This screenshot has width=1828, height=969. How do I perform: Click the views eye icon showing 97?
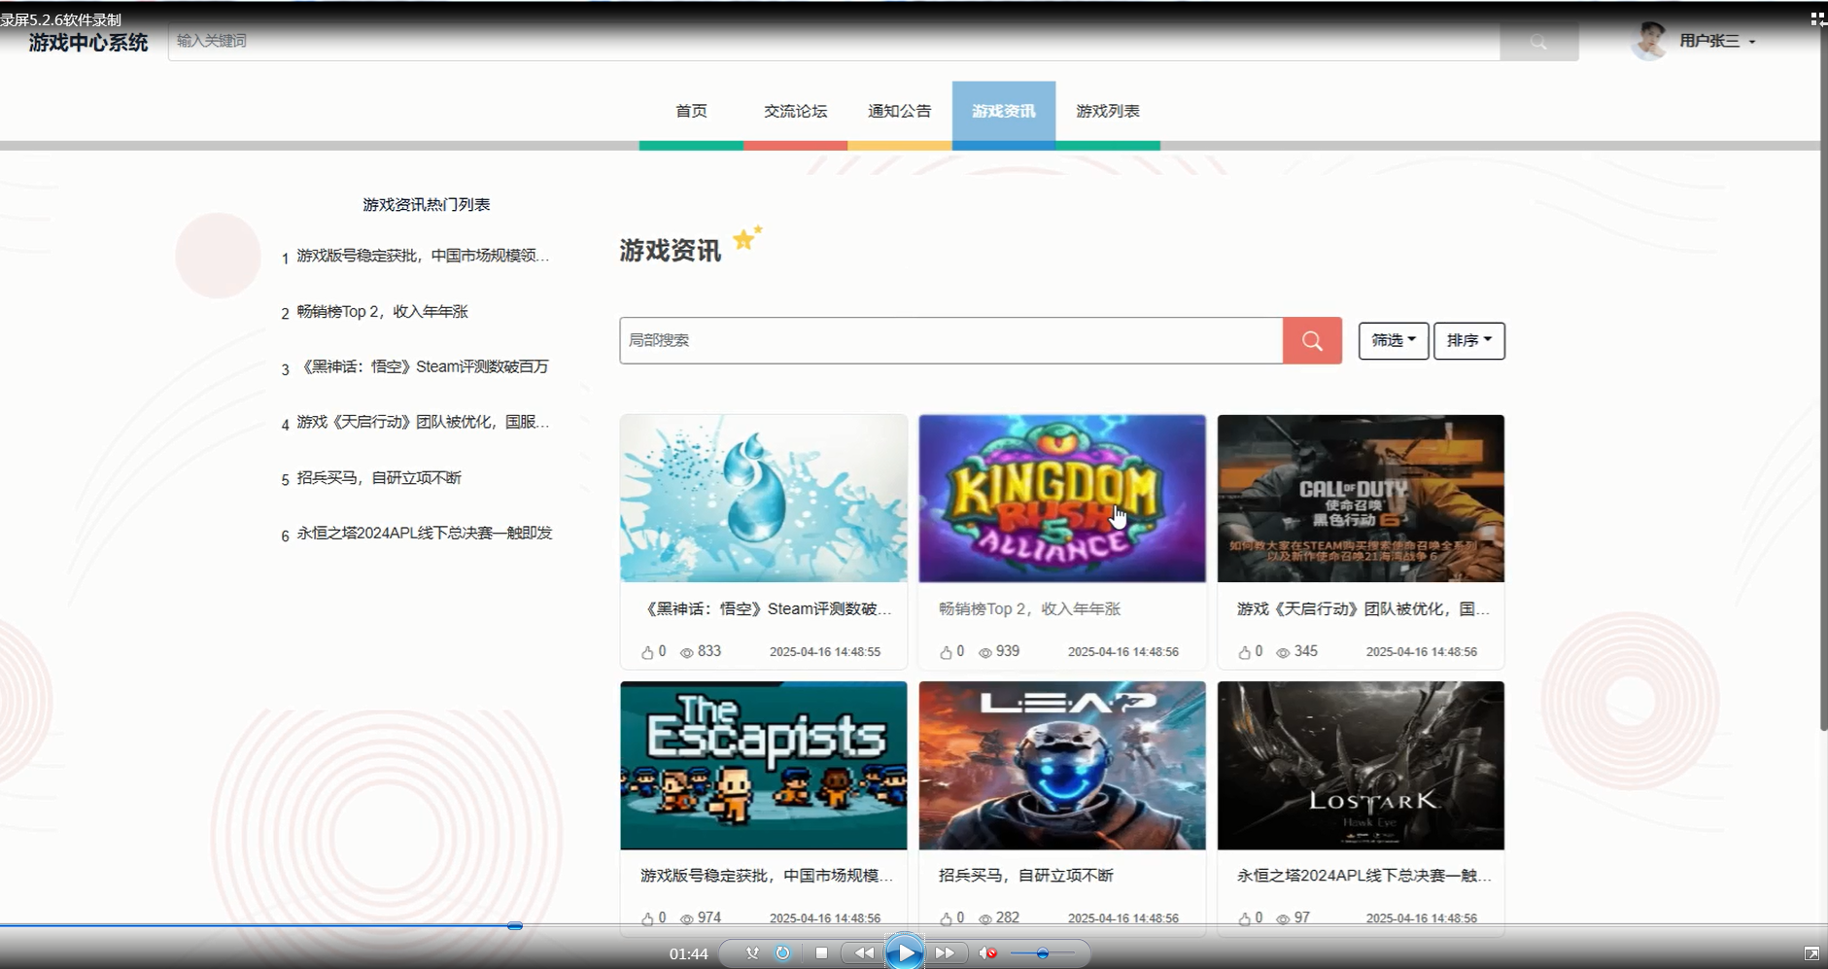1283,919
